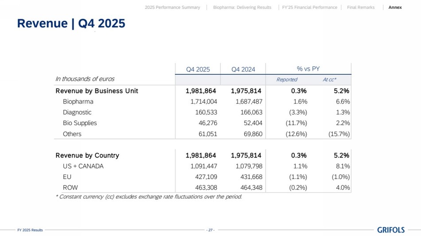The image size is (421, 236).
Task: Select the Q4 2025 column header
Action: (198, 69)
